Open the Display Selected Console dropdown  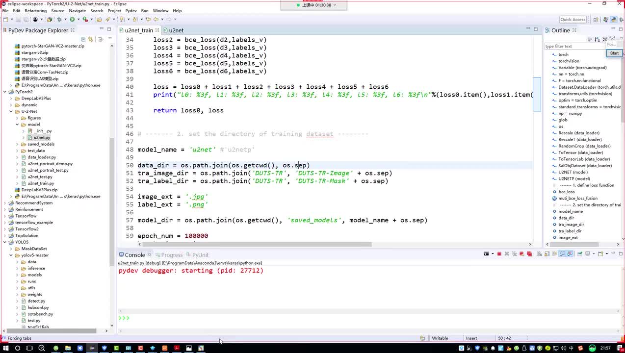click(594, 253)
